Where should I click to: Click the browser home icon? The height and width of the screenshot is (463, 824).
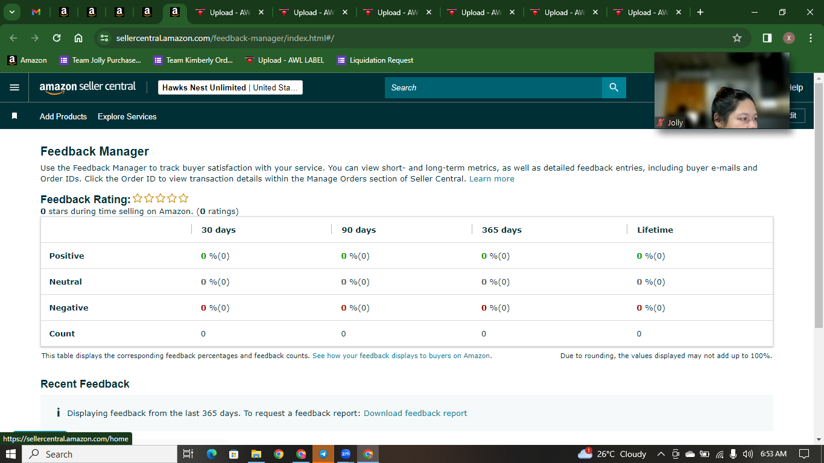pyautogui.click(x=78, y=38)
